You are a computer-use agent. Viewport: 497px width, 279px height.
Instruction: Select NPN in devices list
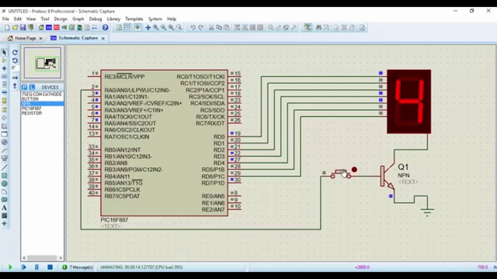coord(42,104)
